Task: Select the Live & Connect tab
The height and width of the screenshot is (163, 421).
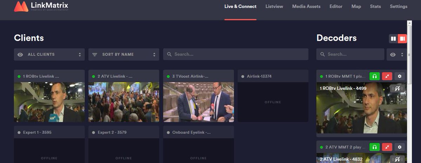Action: 240,6
